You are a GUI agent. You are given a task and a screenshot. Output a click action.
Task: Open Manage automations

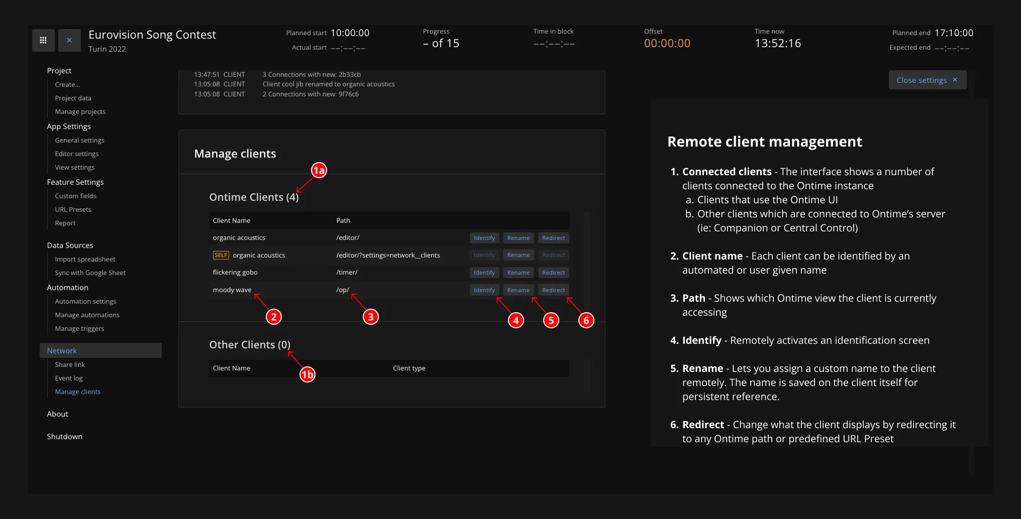87,315
